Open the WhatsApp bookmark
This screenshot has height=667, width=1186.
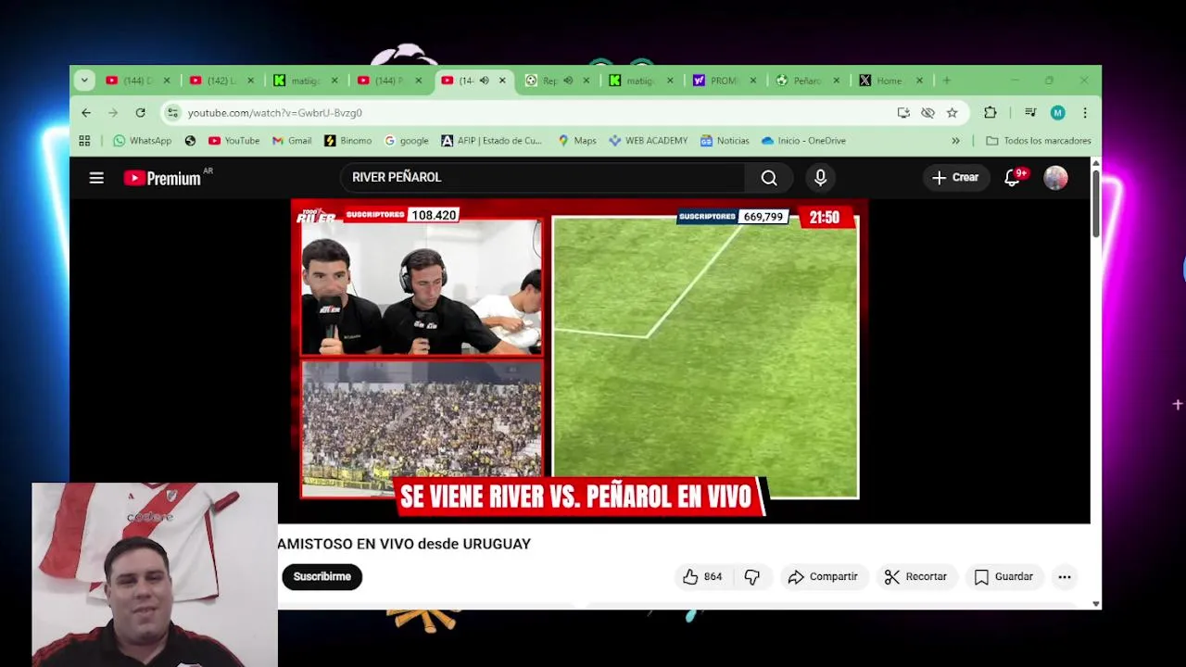(142, 141)
